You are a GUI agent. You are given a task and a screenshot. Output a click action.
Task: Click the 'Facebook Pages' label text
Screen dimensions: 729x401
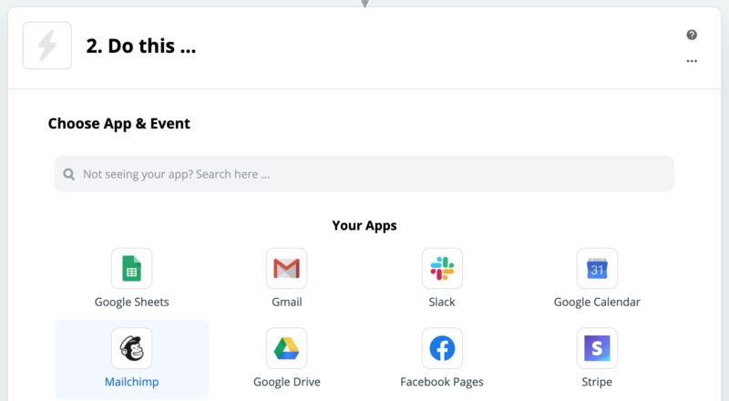[442, 382]
